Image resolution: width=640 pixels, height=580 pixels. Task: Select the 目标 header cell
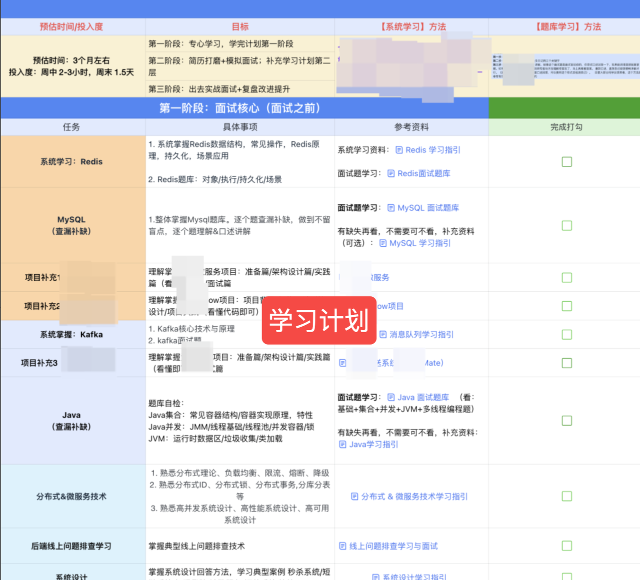pos(240,27)
